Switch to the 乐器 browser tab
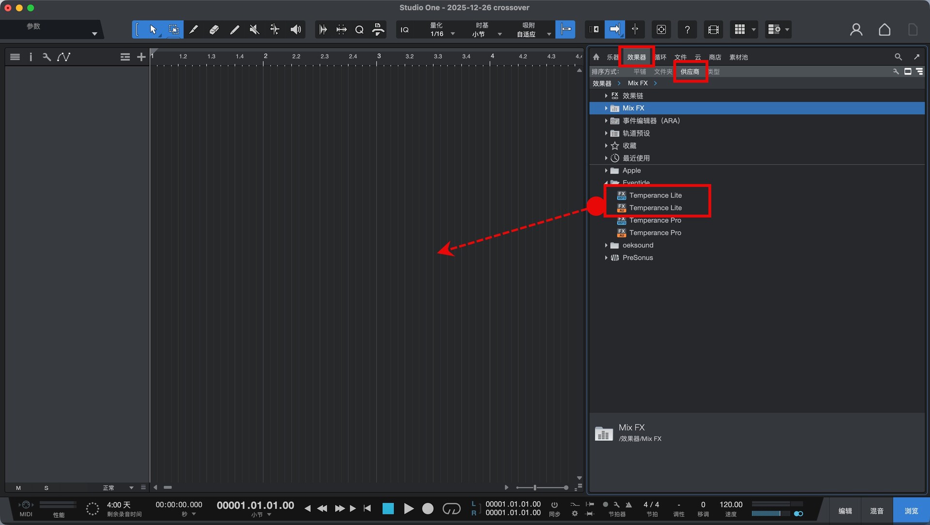This screenshot has height=525, width=930. [x=612, y=57]
